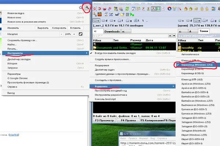The image size is (220, 146).
Task: Open Формат menu in Notepad window
Action: point(143,138)
